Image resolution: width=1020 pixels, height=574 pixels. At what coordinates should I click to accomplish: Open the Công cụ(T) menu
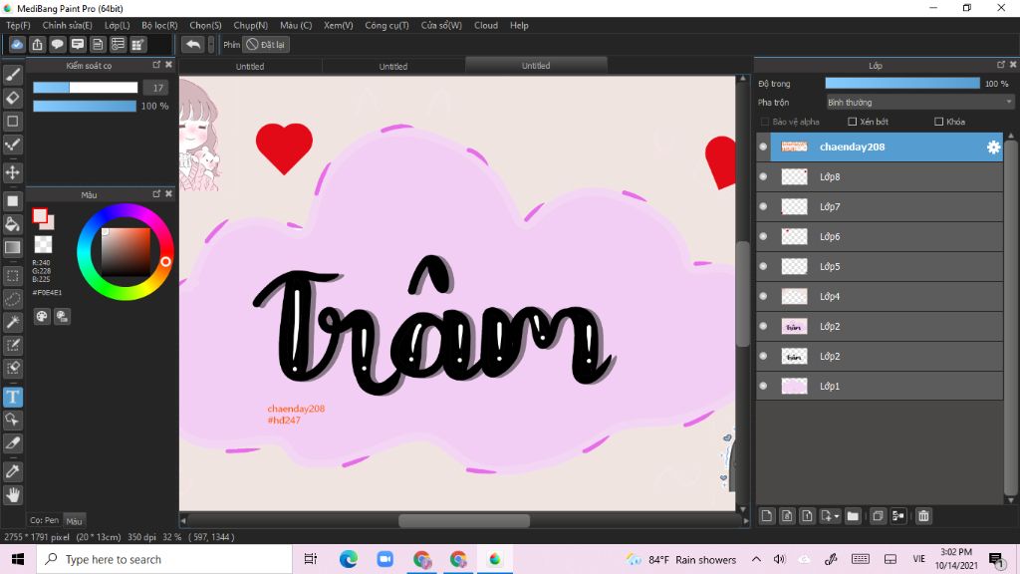(386, 25)
